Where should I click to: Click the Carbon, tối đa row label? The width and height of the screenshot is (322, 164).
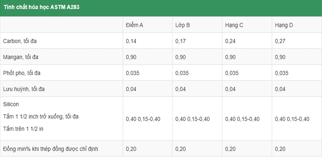(20, 41)
